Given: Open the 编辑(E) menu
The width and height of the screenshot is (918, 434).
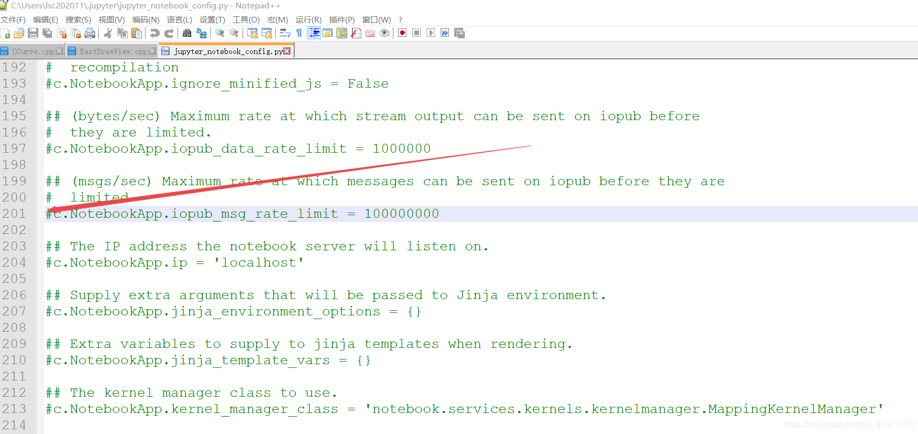Looking at the screenshot, I should tap(46, 19).
